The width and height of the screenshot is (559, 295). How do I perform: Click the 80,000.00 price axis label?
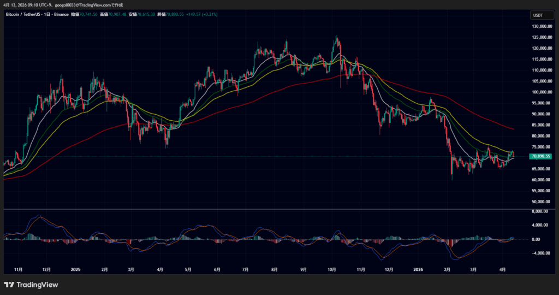coord(542,136)
